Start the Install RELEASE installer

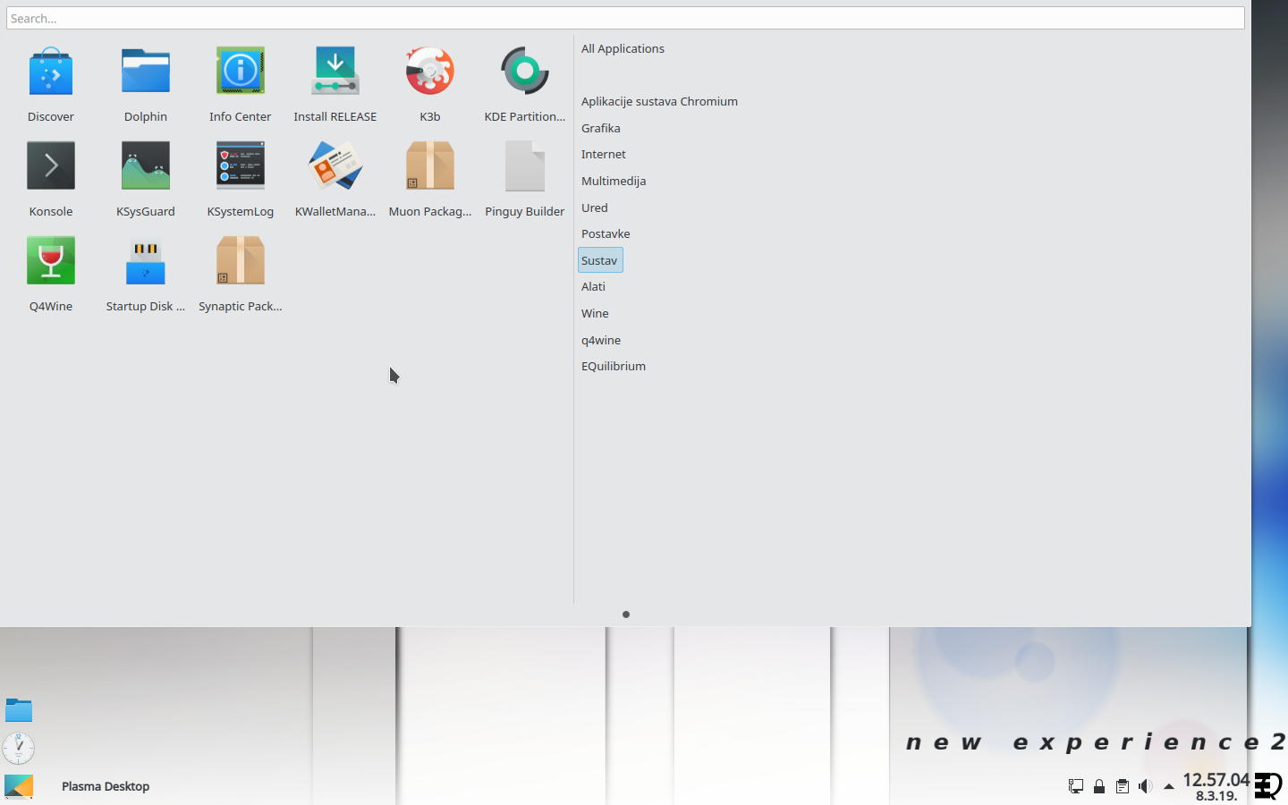(335, 85)
